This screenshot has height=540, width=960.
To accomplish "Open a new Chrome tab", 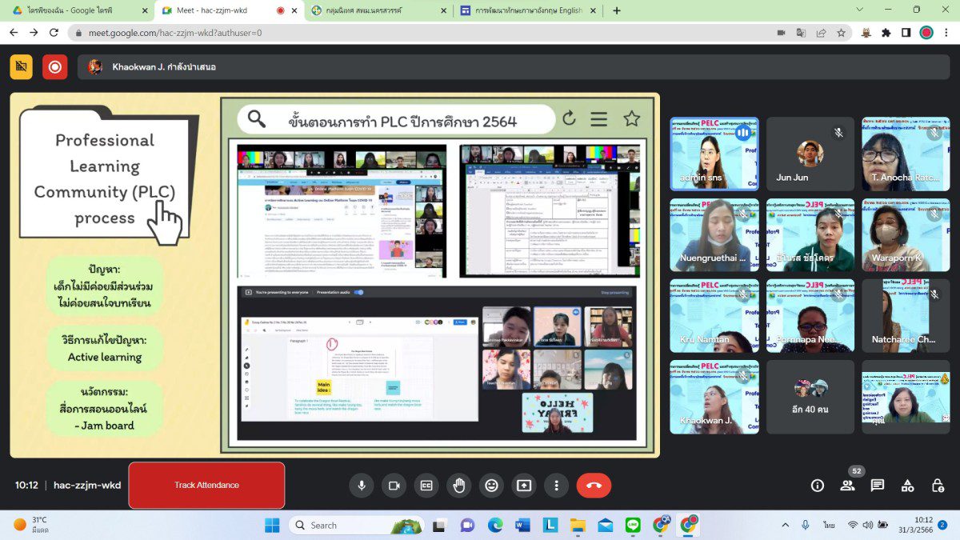I will coord(616,10).
